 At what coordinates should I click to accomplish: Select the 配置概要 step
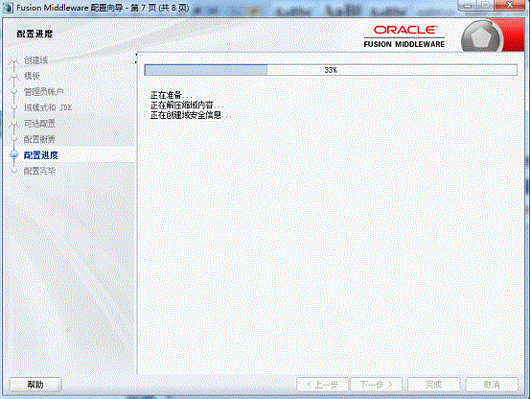coord(39,139)
